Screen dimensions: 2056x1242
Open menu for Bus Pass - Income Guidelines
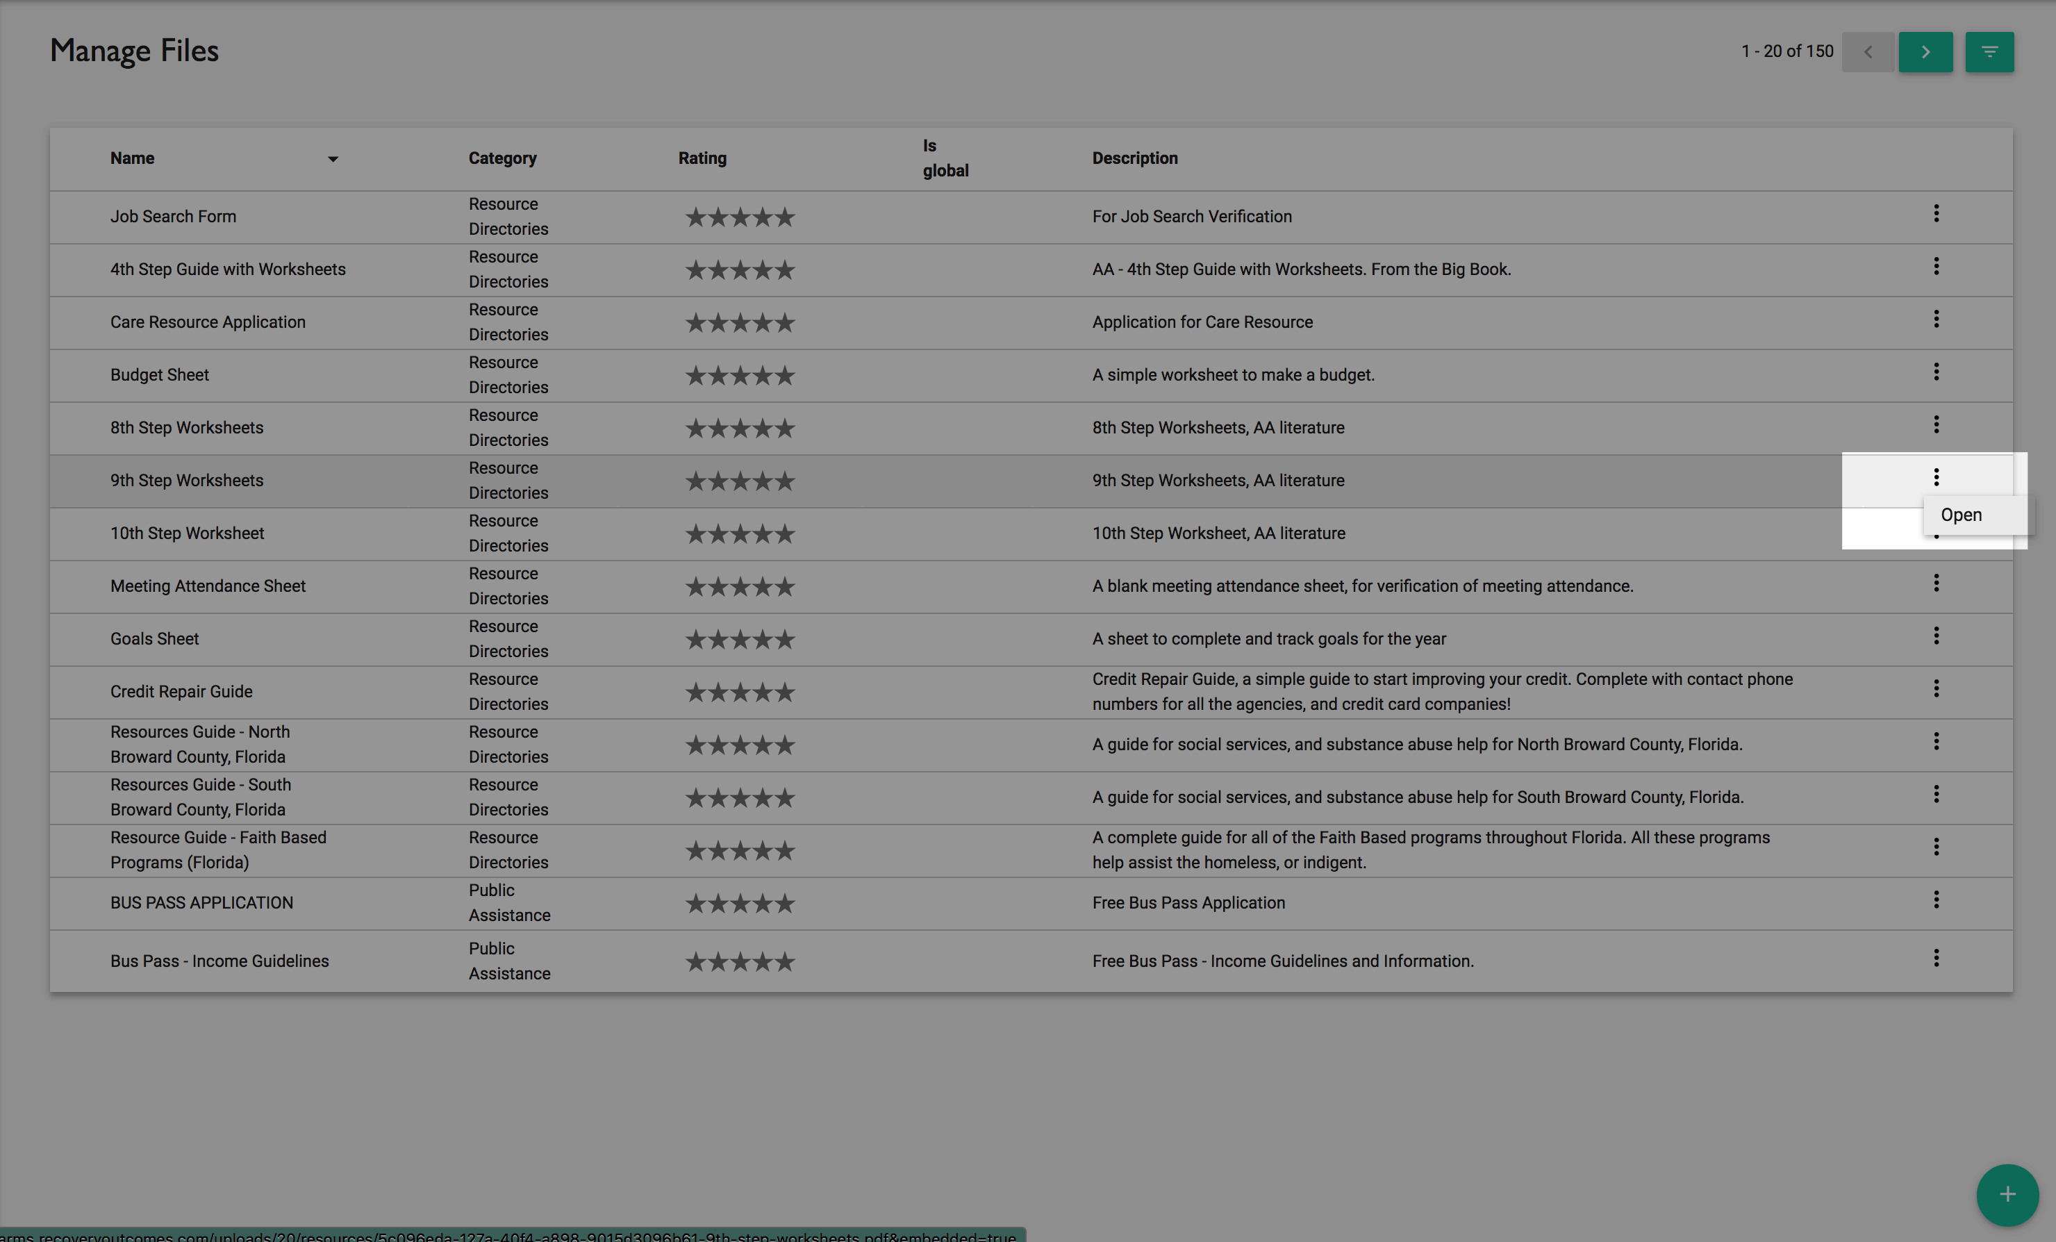click(1936, 958)
